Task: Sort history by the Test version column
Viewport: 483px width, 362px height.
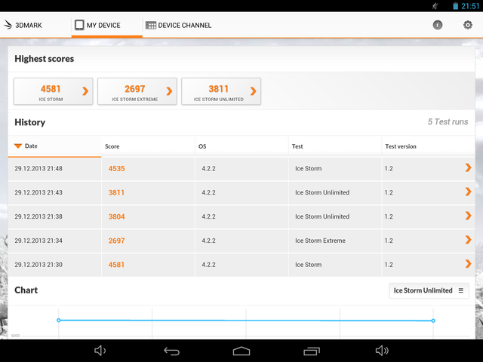Action: tap(428, 146)
